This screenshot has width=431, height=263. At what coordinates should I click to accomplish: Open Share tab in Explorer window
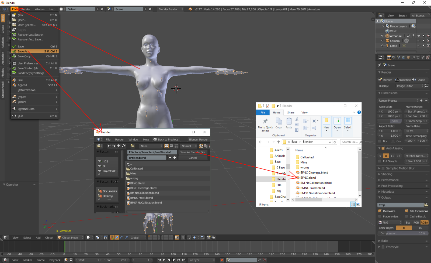[x=291, y=112]
